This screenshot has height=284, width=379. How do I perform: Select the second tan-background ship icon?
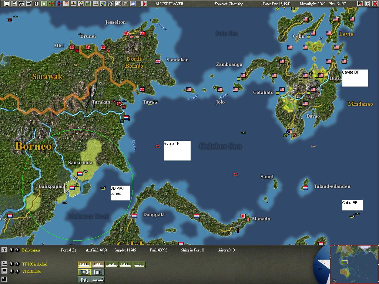click(x=98, y=265)
